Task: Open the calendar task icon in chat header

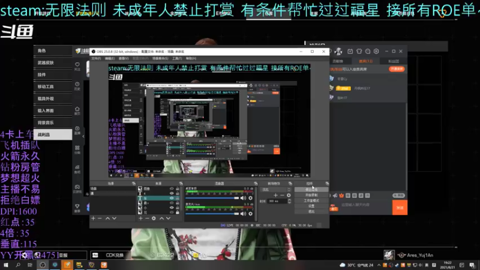Action: 350,51
